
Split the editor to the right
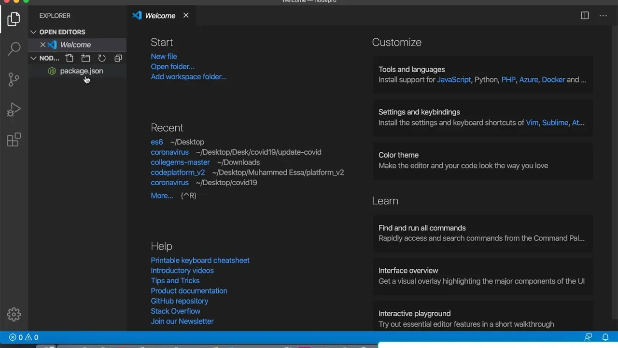(585, 15)
